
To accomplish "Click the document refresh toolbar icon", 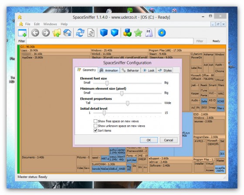I will (x=91, y=33).
